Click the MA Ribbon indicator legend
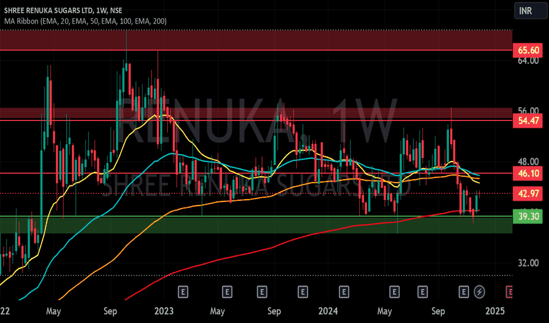This screenshot has height=323, width=549. point(85,21)
